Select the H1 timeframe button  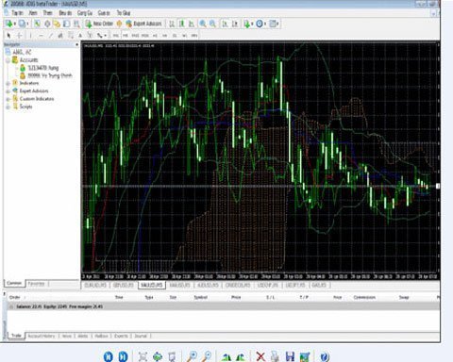point(155,36)
